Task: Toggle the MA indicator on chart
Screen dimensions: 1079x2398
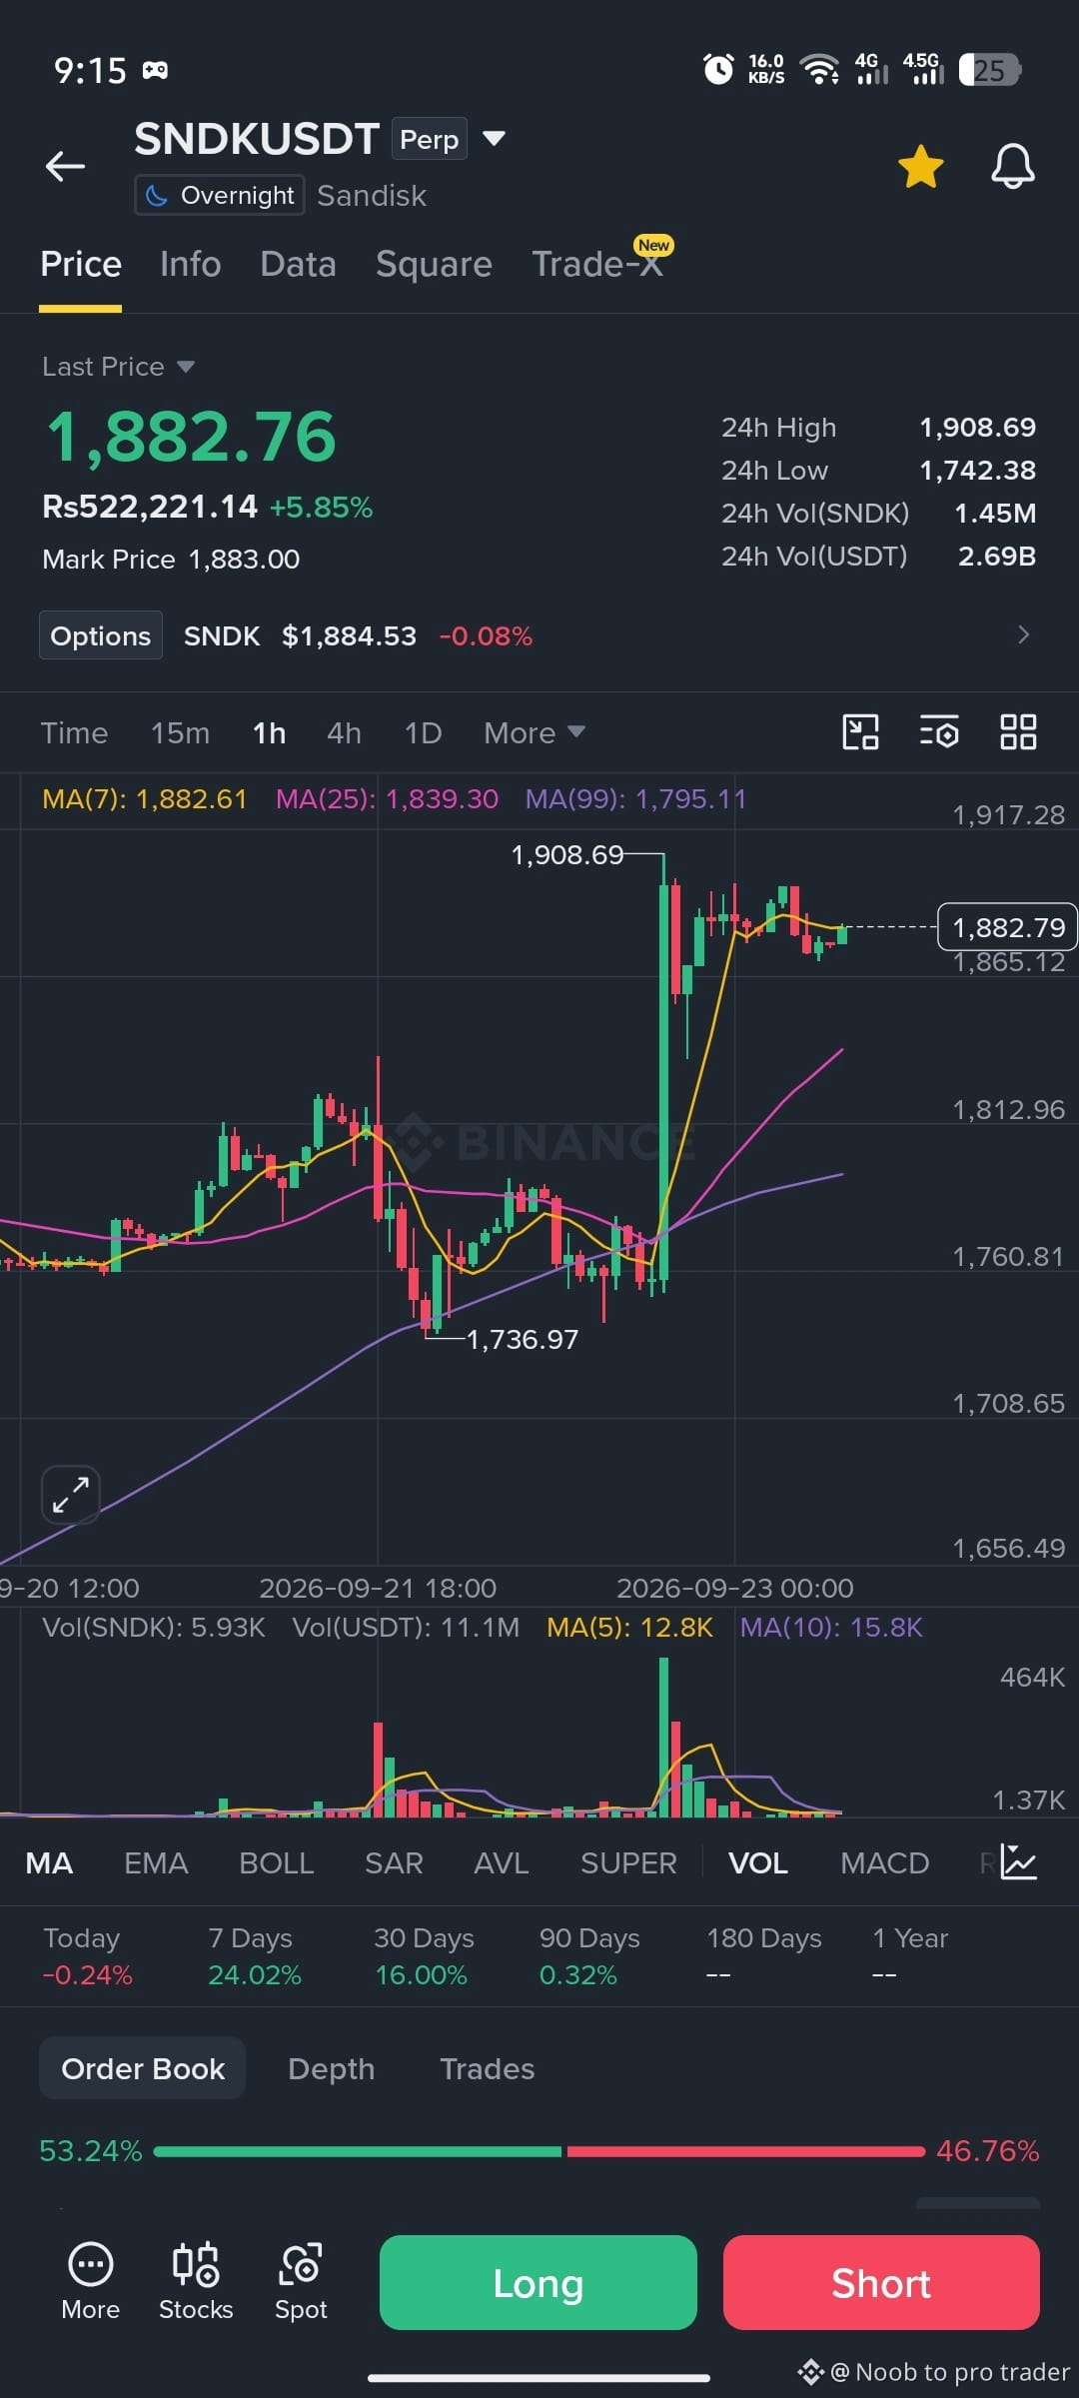Action: (49, 1863)
